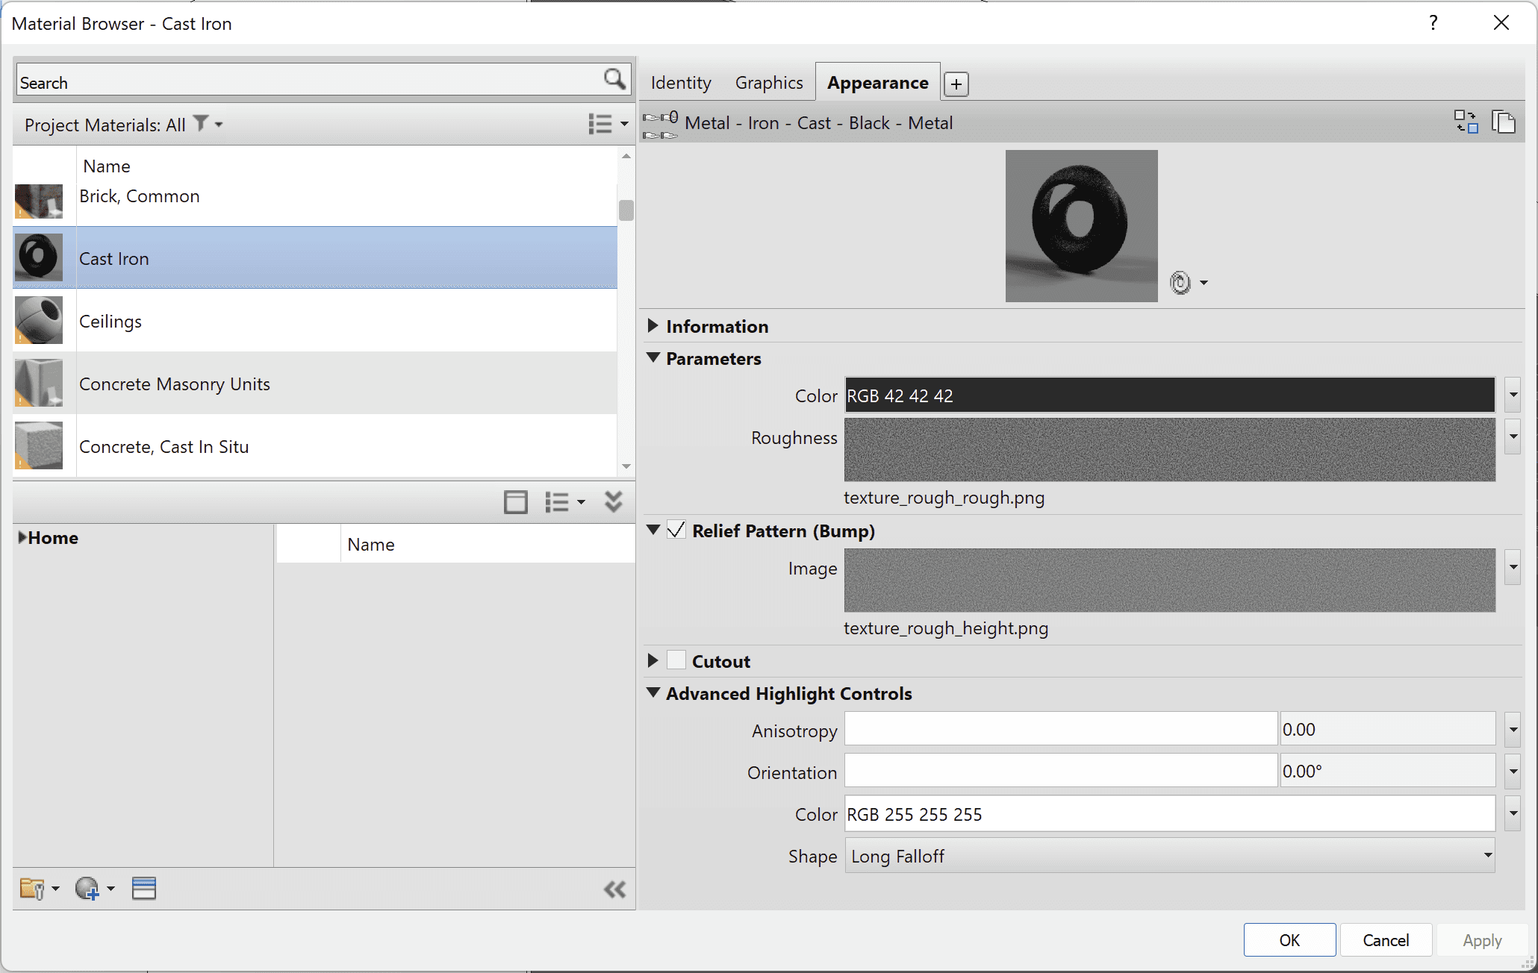Click the Replace asset icon
Screen dimensions: 1538x973
pos(1465,122)
